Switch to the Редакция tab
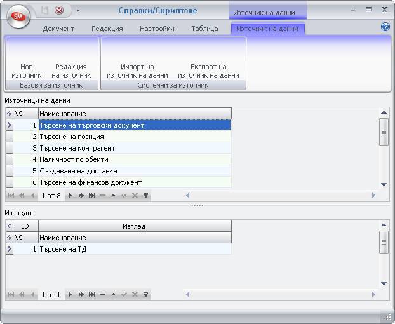Viewport: 395px width, 324px height. click(107, 29)
